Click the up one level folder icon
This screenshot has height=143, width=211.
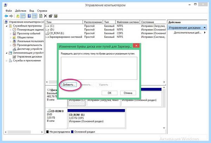18,16
